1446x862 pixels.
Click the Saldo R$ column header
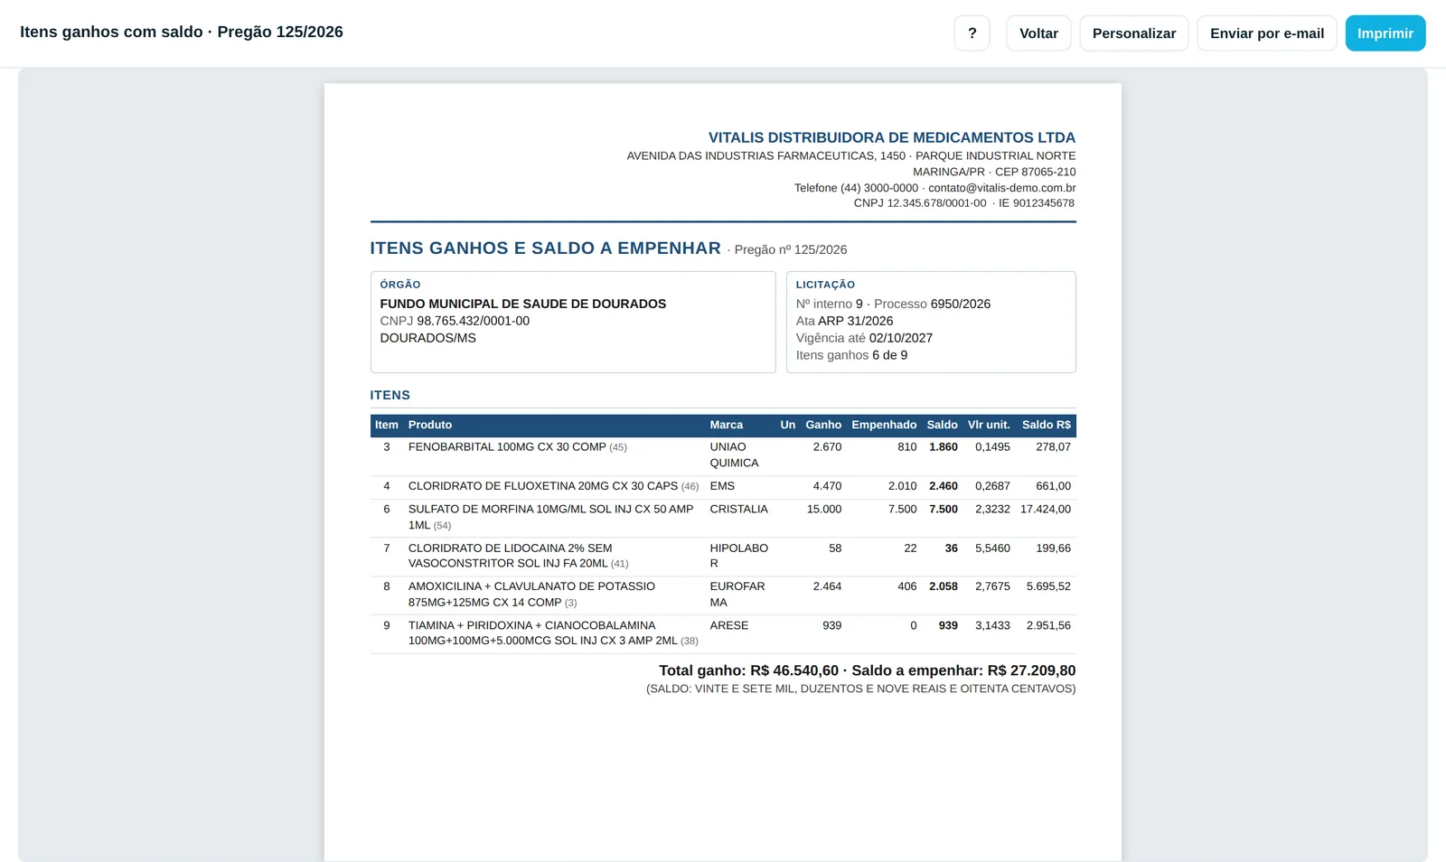click(x=1047, y=425)
